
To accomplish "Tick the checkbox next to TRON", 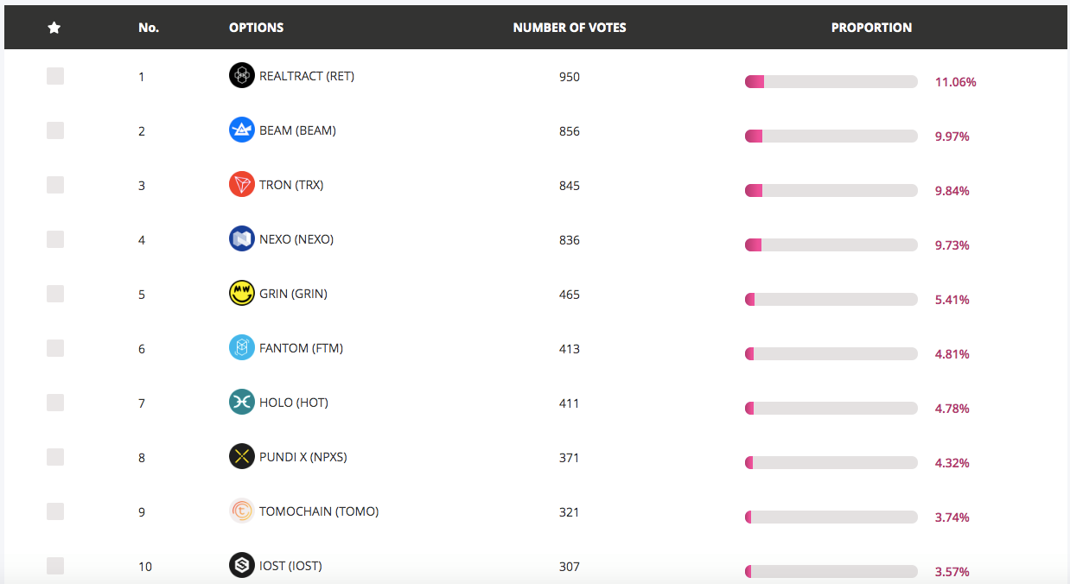I will pos(55,185).
